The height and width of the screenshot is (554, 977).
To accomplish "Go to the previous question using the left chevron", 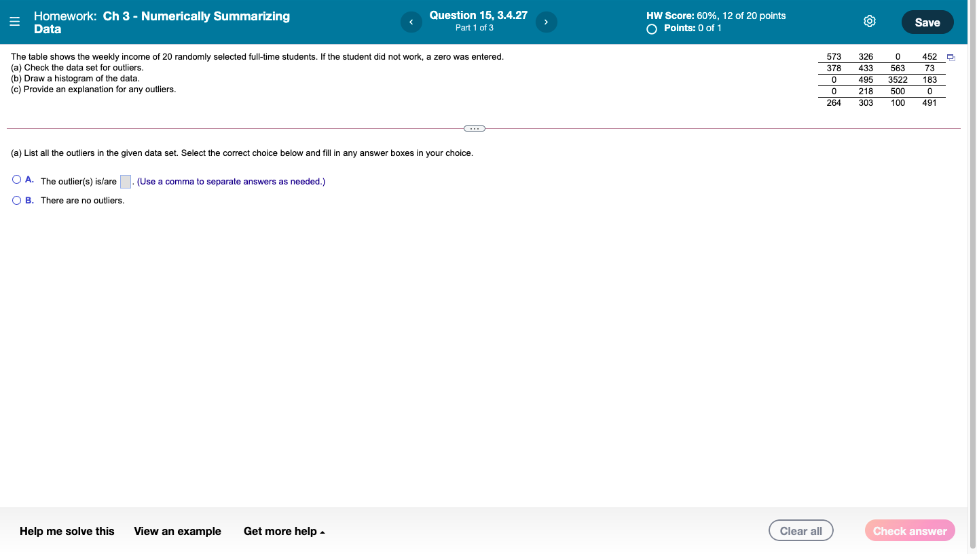I will click(411, 22).
